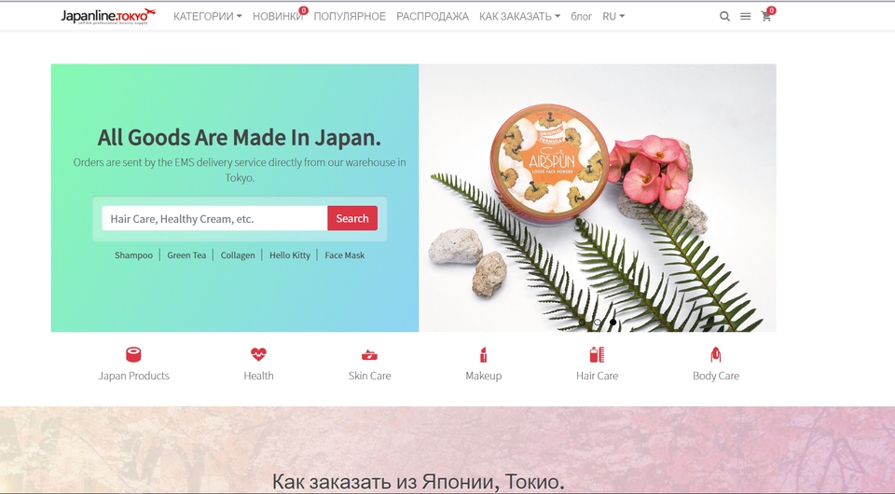Select the Japan Products sushi icon
The width and height of the screenshot is (895, 494).
133,355
